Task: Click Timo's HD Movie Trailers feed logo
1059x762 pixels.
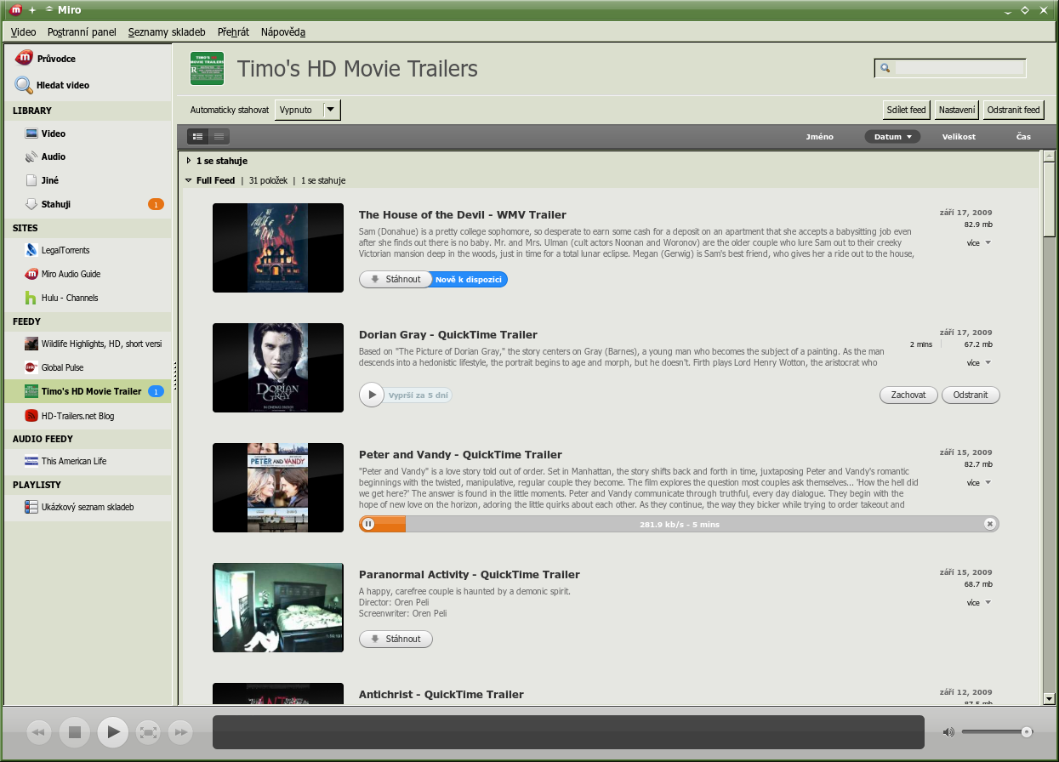Action: [x=207, y=68]
